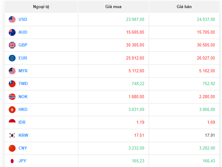Screen dimensions: 222x167
Task: Click the British flag next to GBP
Action: point(12,45)
